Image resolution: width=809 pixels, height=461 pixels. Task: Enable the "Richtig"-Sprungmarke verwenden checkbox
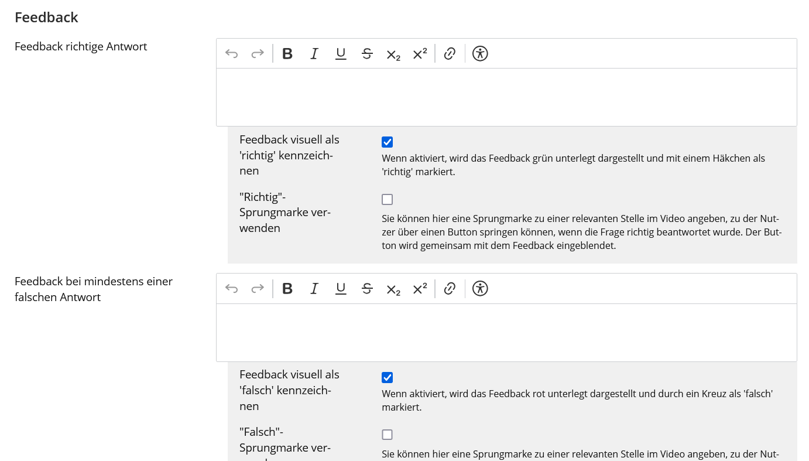point(387,200)
